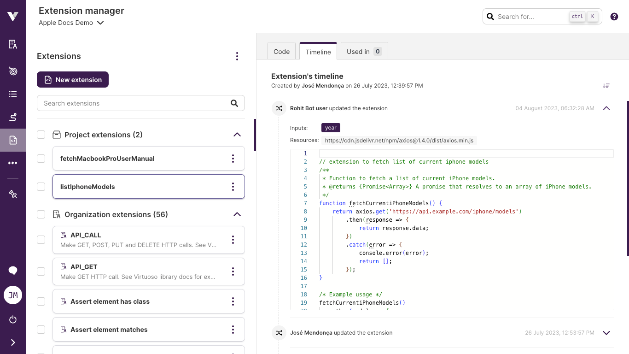Click the year input tag
Viewport: 629px width, 354px height.
coord(331,128)
